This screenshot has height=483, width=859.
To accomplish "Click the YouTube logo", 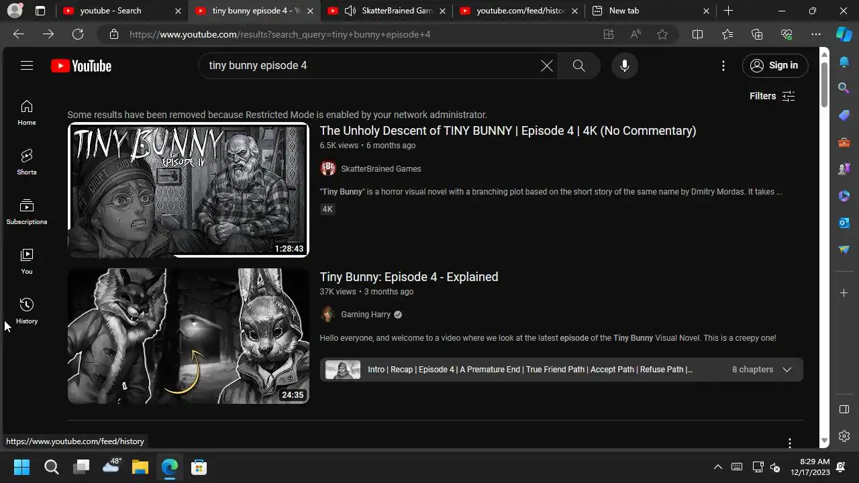I will pyautogui.click(x=81, y=66).
